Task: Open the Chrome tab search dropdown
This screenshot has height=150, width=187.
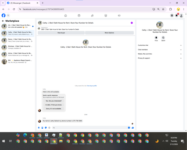Action: (x=3, y=3)
